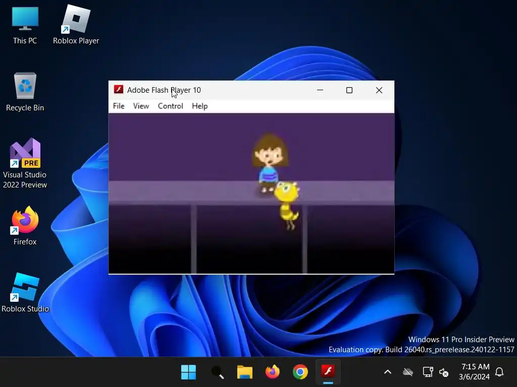Click the Adobe Flash Player title bar icon
Viewport: 517px width, 387px height.
pyautogui.click(x=118, y=90)
